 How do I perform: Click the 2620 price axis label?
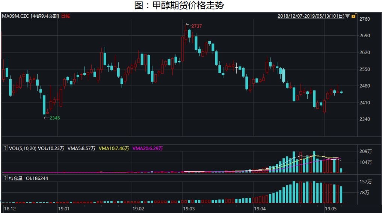click(x=365, y=52)
